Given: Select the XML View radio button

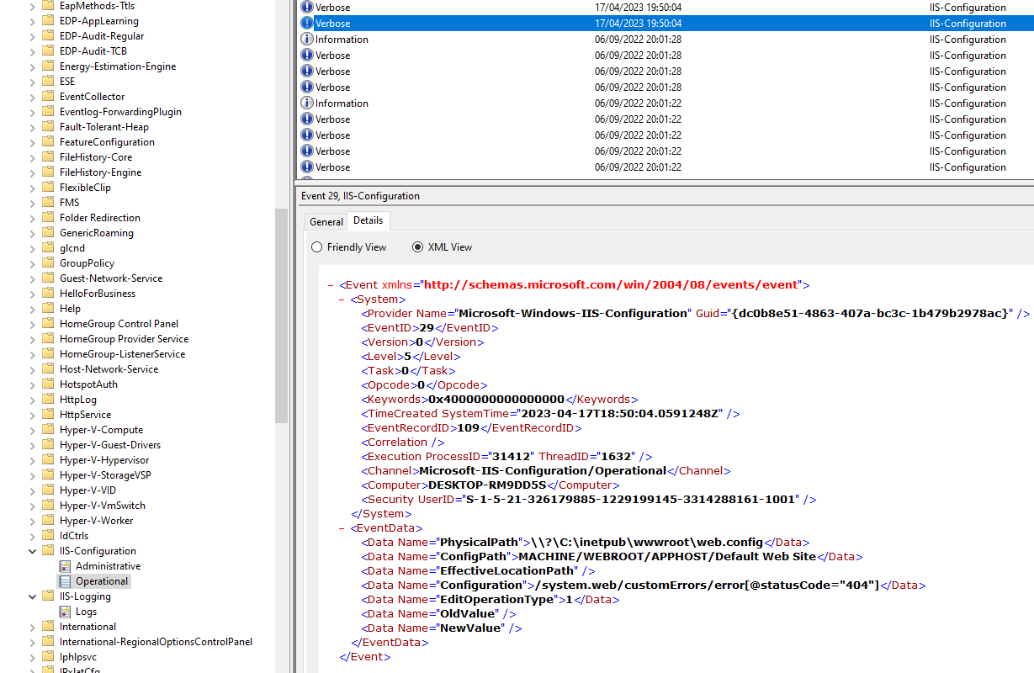Looking at the screenshot, I should (x=417, y=247).
